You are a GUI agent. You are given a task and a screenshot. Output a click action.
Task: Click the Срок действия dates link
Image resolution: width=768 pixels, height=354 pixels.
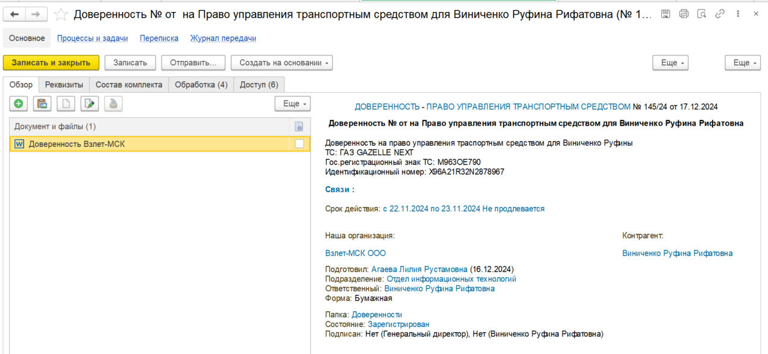coord(464,209)
